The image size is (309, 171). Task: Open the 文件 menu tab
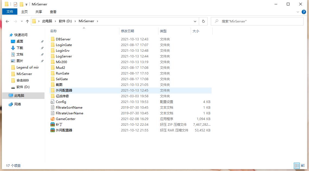click(10, 12)
